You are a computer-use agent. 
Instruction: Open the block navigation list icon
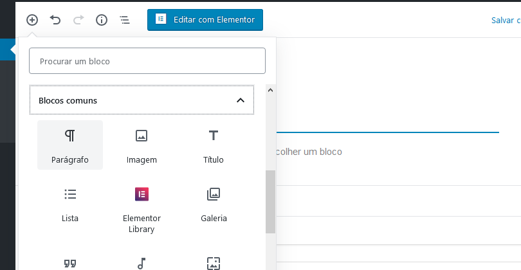(x=125, y=20)
